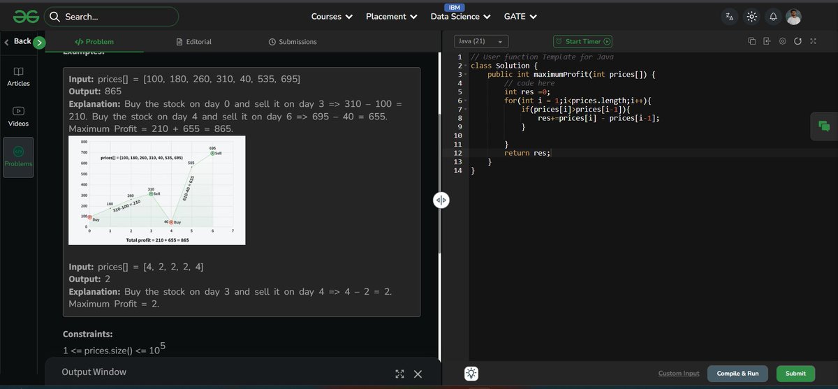Viewport: 838px width, 389px height.
Task: Open the notifications bell
Action: pos(773,16)
